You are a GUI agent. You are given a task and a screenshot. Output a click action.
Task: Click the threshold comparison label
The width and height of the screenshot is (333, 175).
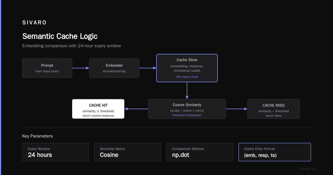[x=187, y=115]
